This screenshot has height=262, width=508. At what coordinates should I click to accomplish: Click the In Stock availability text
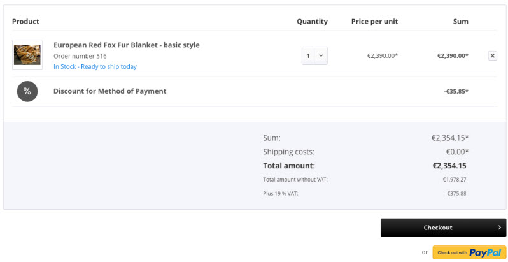coord(95,66)
